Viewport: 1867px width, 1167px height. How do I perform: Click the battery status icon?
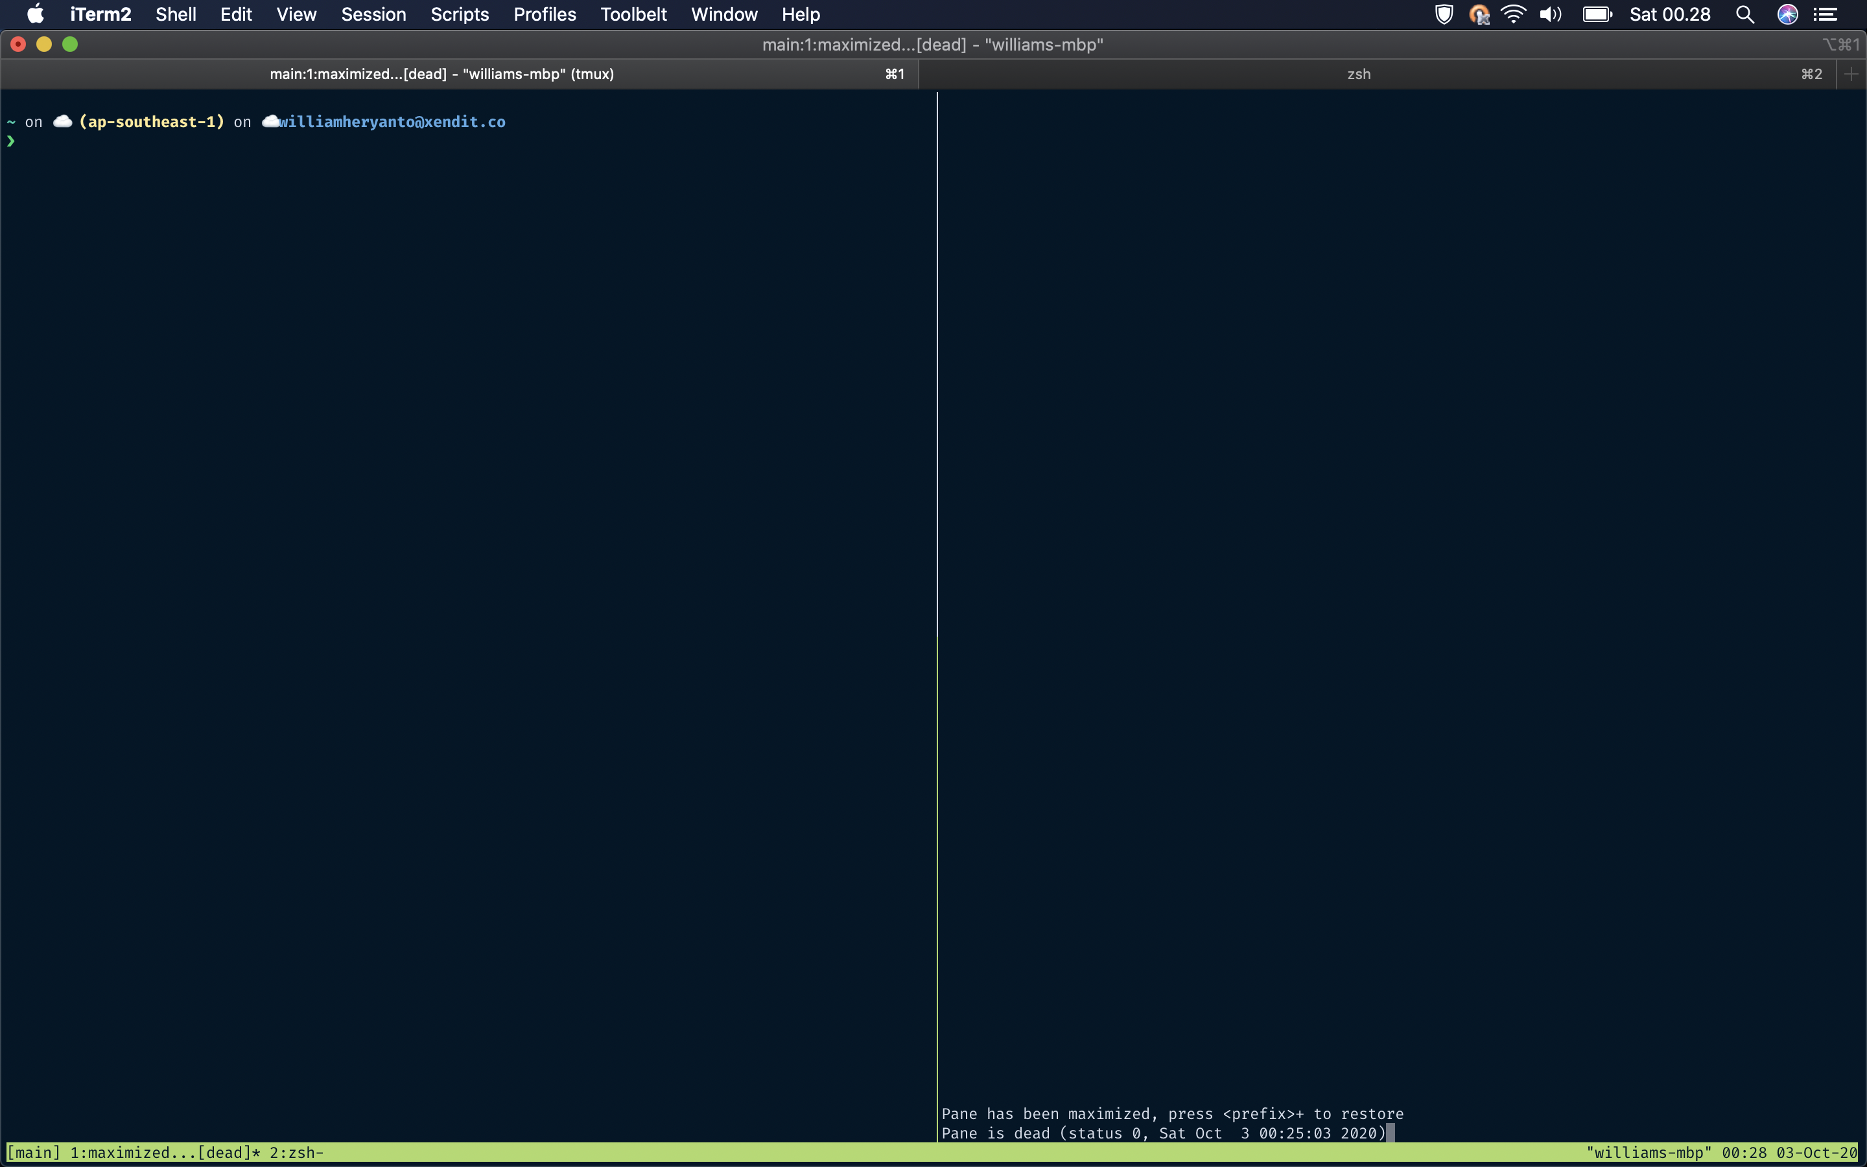[1597, 14]
